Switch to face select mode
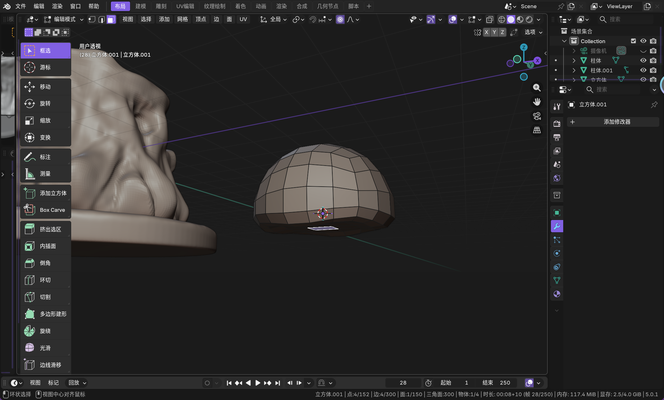This screenshot has width=664, height=400. pyautogui.click(x=111, y=20)
